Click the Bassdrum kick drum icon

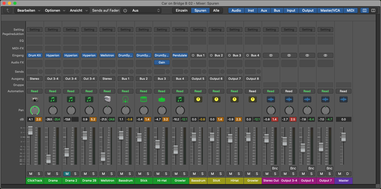pos(125,100)
